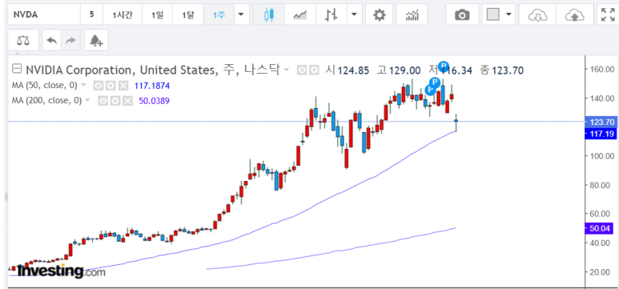Select candlestick chart style

269,14
